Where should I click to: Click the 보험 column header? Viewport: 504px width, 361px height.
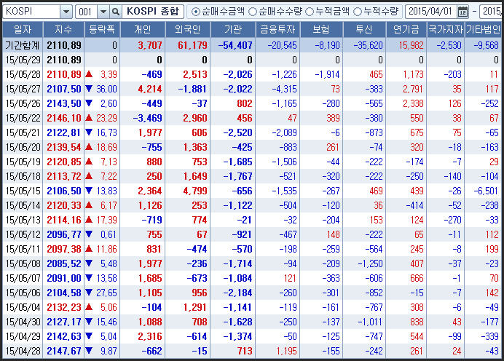[321, 30]
